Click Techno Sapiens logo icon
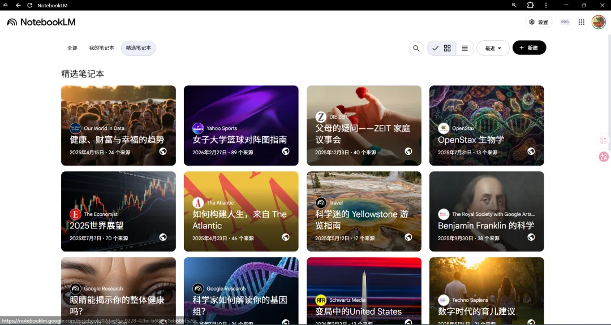 [444, 300]
